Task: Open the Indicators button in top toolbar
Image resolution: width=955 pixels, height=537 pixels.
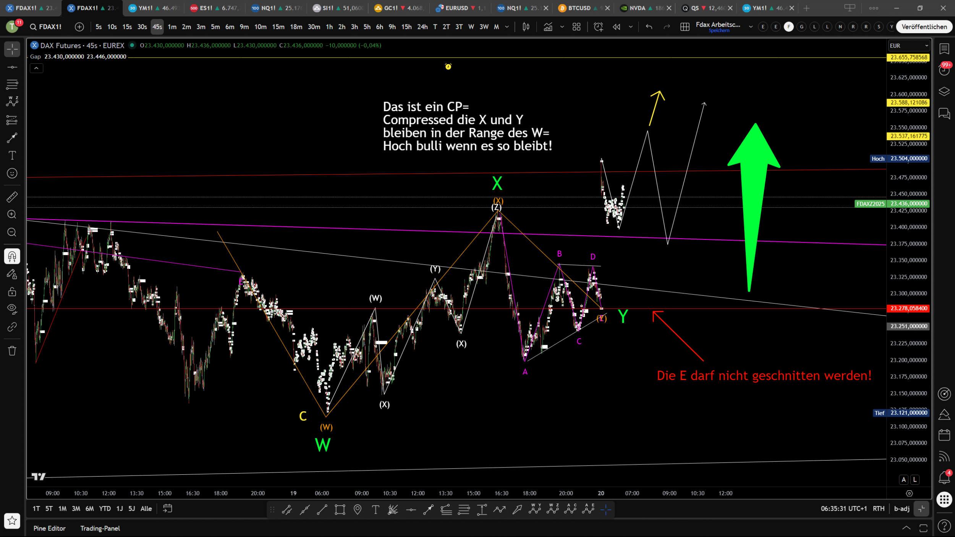Action: (x=548, y=27)
